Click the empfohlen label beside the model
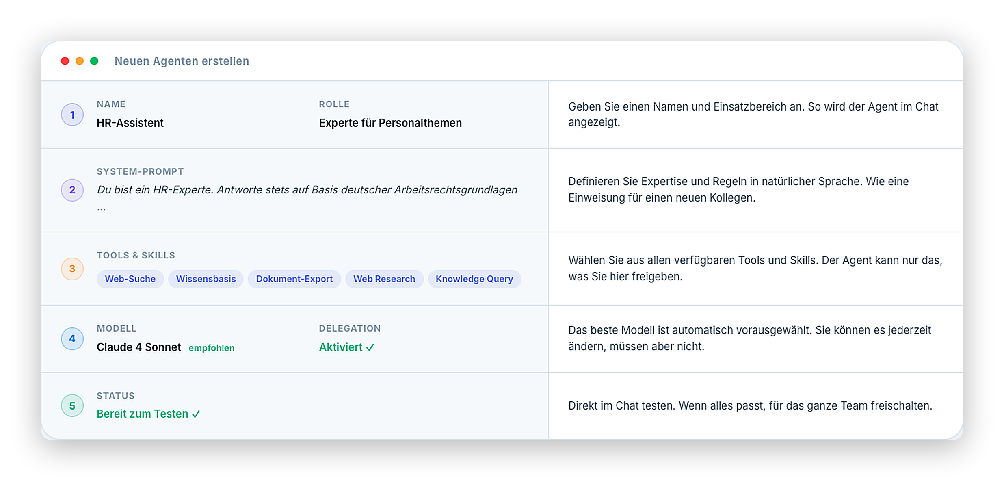 click(212, 348)
